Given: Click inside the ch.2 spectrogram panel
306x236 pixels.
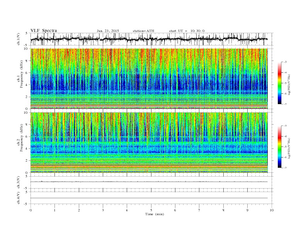Looking at the screenshot, I should click(149, 143).
